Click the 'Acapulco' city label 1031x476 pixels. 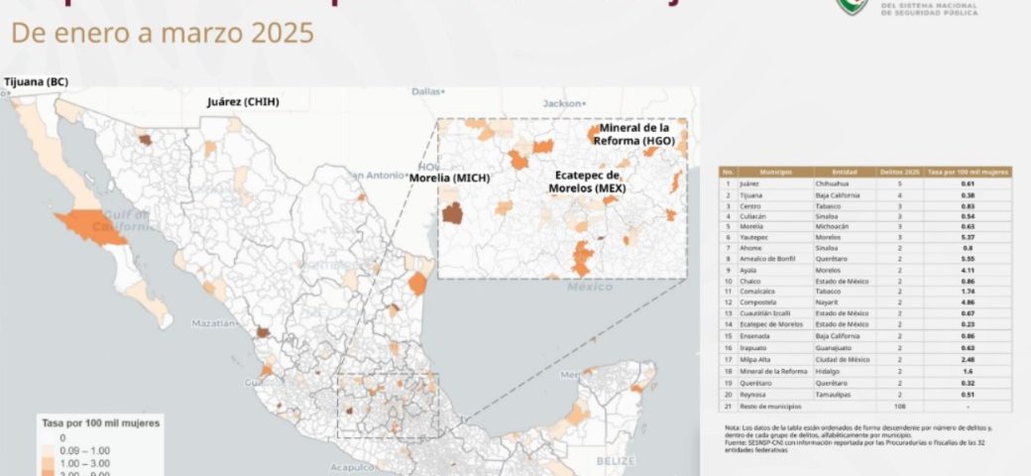[x=353, y=467]
